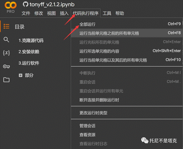Open the 文件 menu
183x149 pixels.
[x=26, y=13]
